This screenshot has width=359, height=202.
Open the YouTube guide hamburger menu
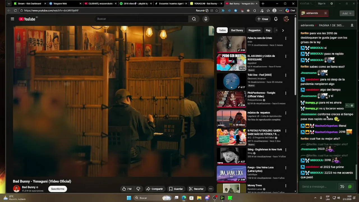tap(12, 19)
